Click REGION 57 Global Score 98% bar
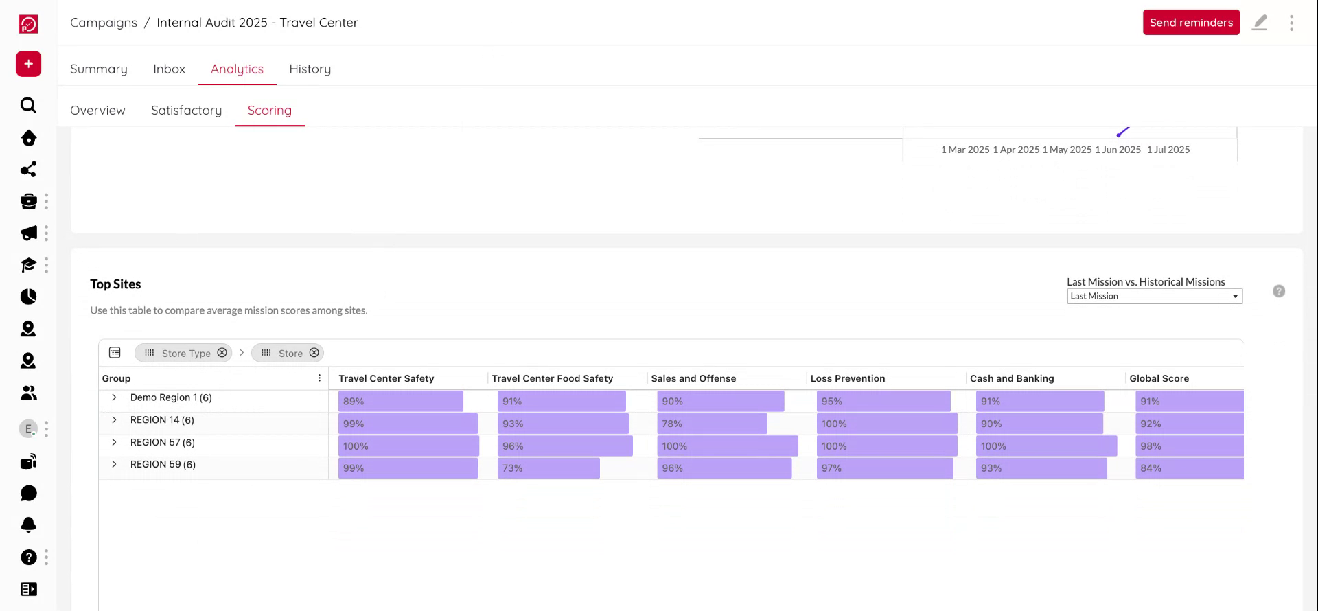The height and width of the screenshot is (611, 1318). tap(1189, 446)
